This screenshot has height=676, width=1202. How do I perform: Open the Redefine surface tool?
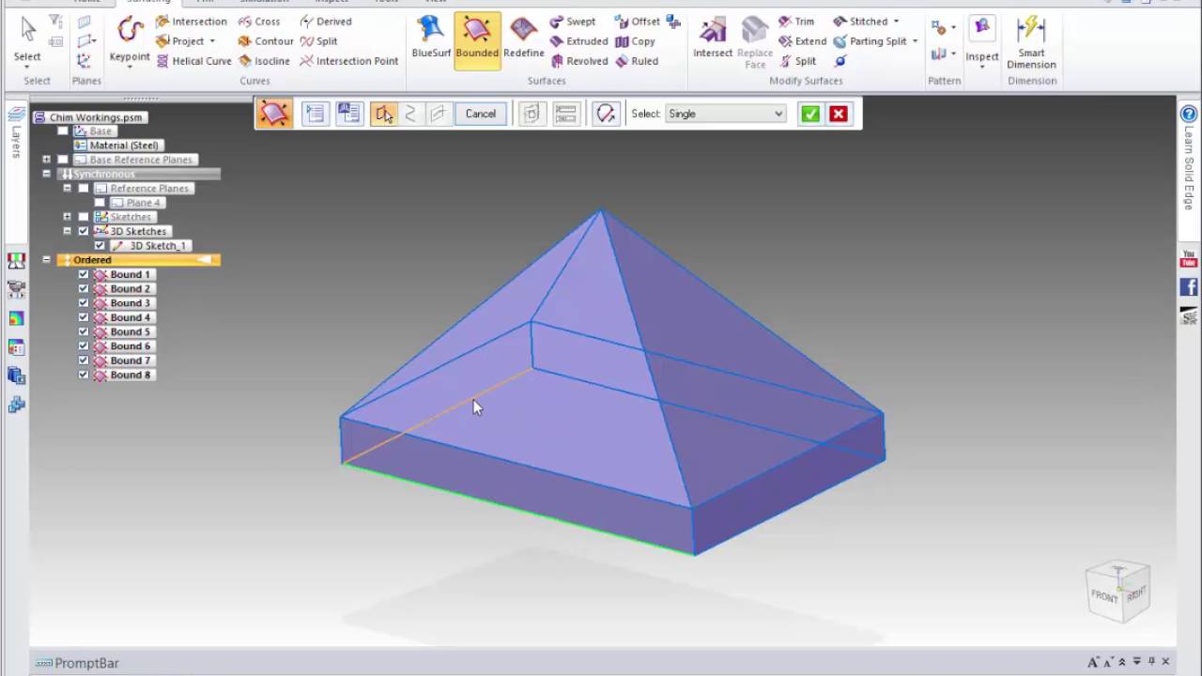pos(523,38)
